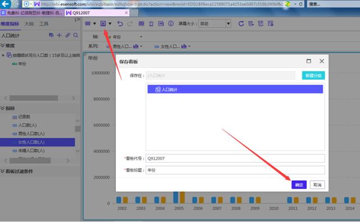
Task: Click the browser back arrow button
Action: pyautogui.click(x=5, y=4)
